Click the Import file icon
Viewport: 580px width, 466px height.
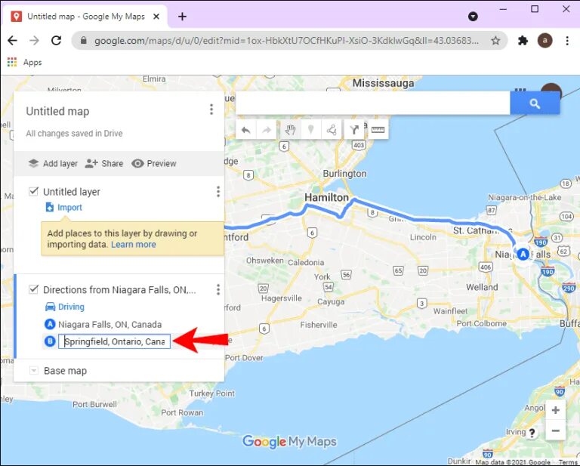[x=50, y=207]
